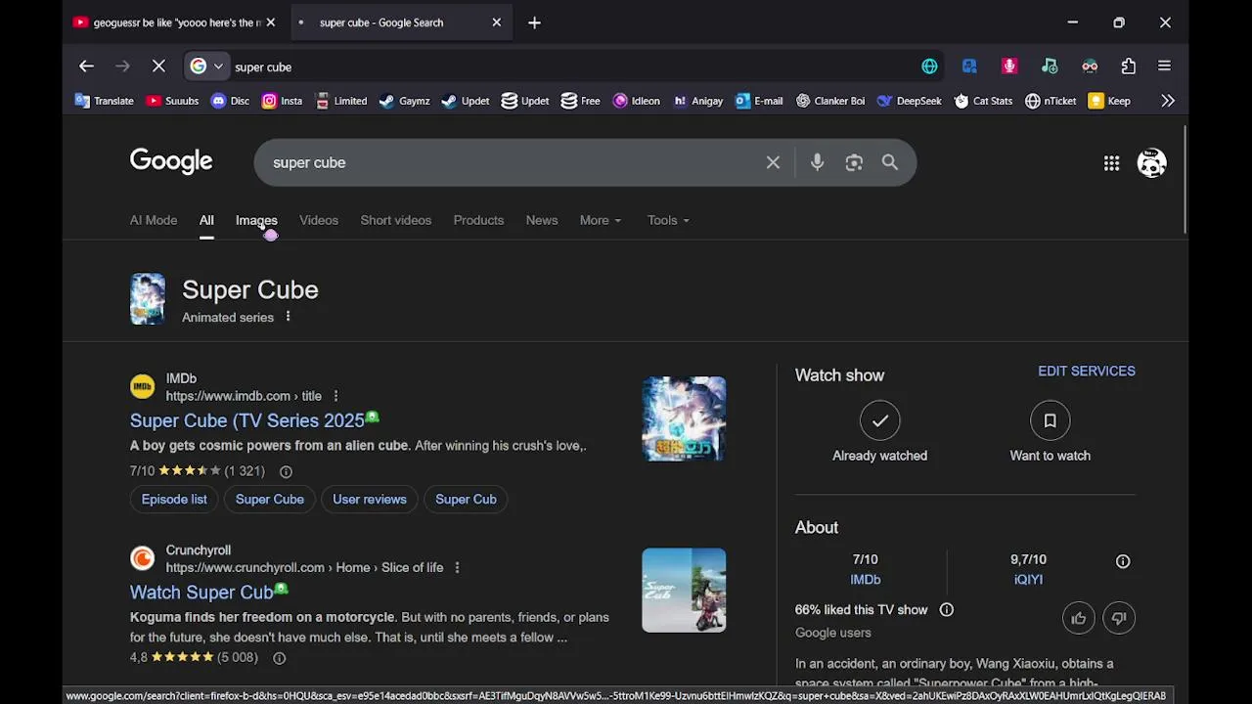Expand the Tools dropdown
This screenshot has height=704, width=1252.
point(668,220)
